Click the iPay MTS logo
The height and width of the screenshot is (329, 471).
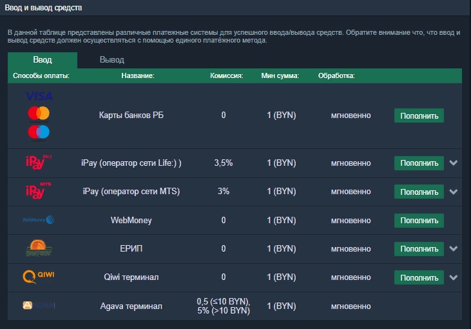(39, 191)
